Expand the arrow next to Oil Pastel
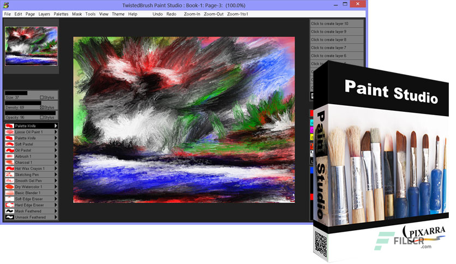This screenshot has width=456, height=264. click(x=56, y=150)
